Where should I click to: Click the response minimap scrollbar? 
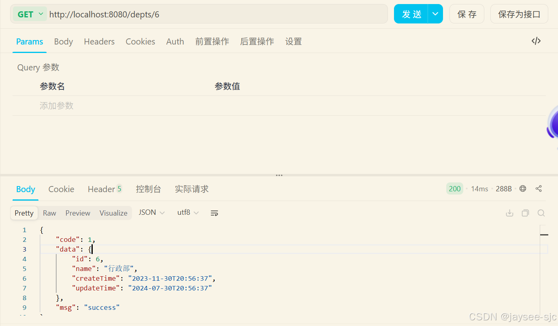(544, 271)
